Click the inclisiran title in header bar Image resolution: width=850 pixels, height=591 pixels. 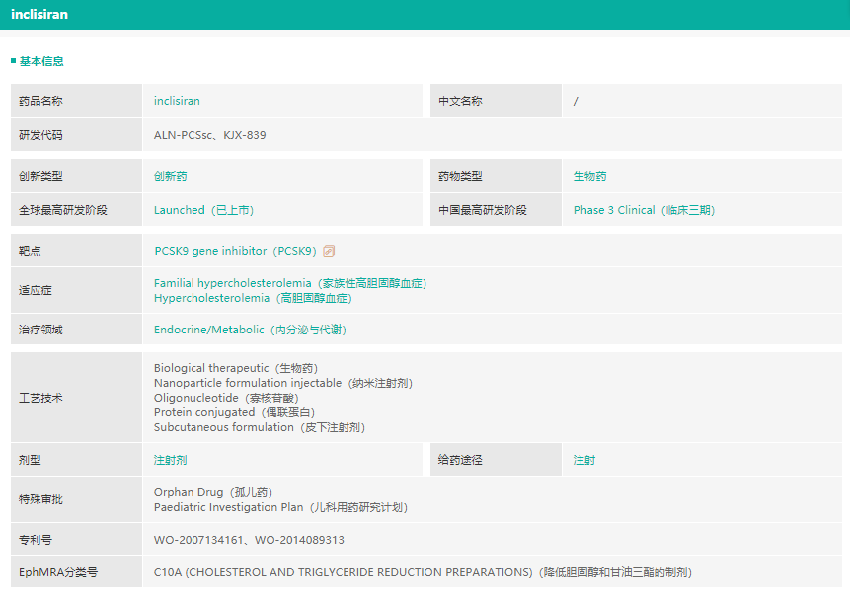(x=39, y=15)
